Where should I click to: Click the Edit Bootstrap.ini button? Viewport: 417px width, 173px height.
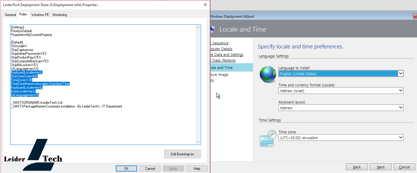pyautogui.click(x=182, y=154)
